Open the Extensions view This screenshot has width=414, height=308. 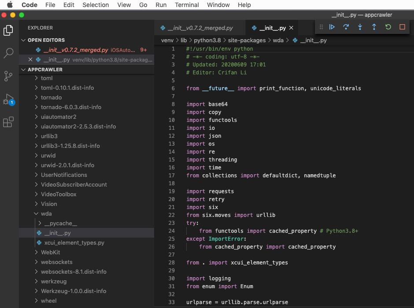8,122
